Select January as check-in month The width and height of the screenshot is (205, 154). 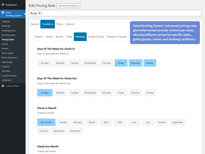(63, 122)
